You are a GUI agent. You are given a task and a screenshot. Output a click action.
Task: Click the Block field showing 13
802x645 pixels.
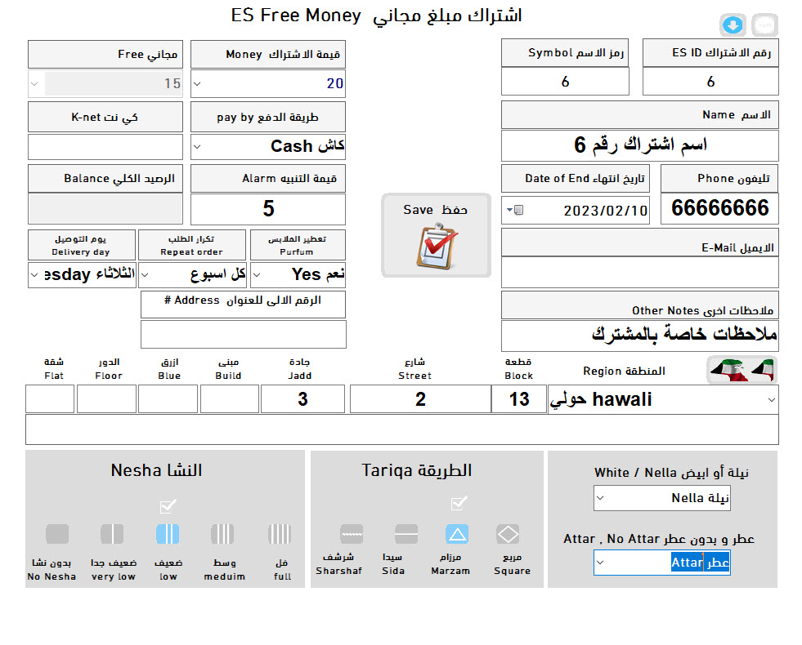518,399
